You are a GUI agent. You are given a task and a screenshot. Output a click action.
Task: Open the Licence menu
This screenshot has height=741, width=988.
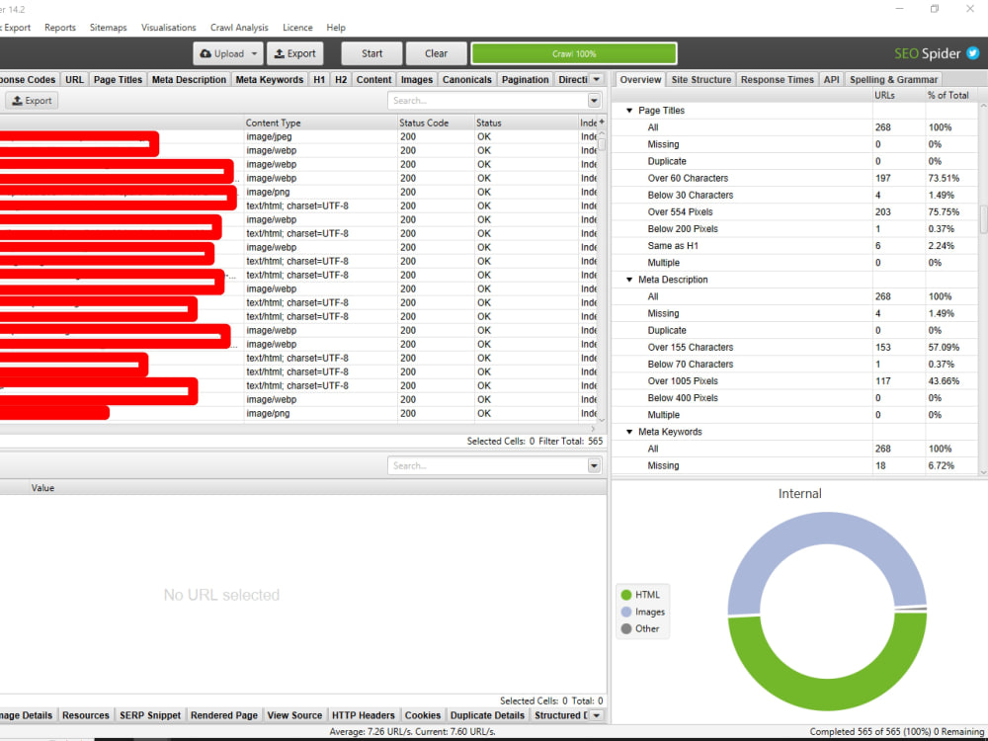click(297, 28)
